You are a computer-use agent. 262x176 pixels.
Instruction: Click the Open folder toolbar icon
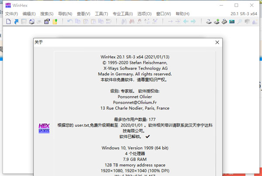(55, 21)
